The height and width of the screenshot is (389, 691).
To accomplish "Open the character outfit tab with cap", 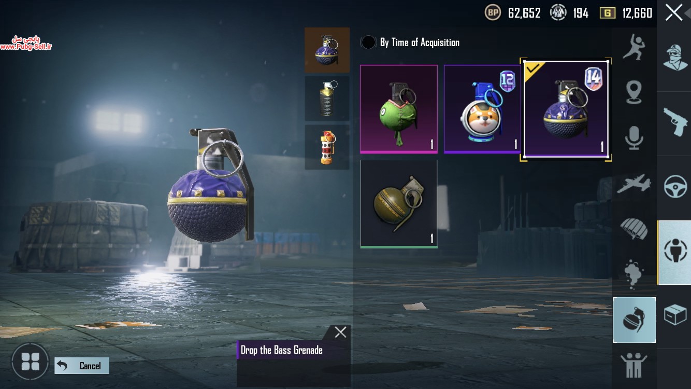I will point(674,57).
